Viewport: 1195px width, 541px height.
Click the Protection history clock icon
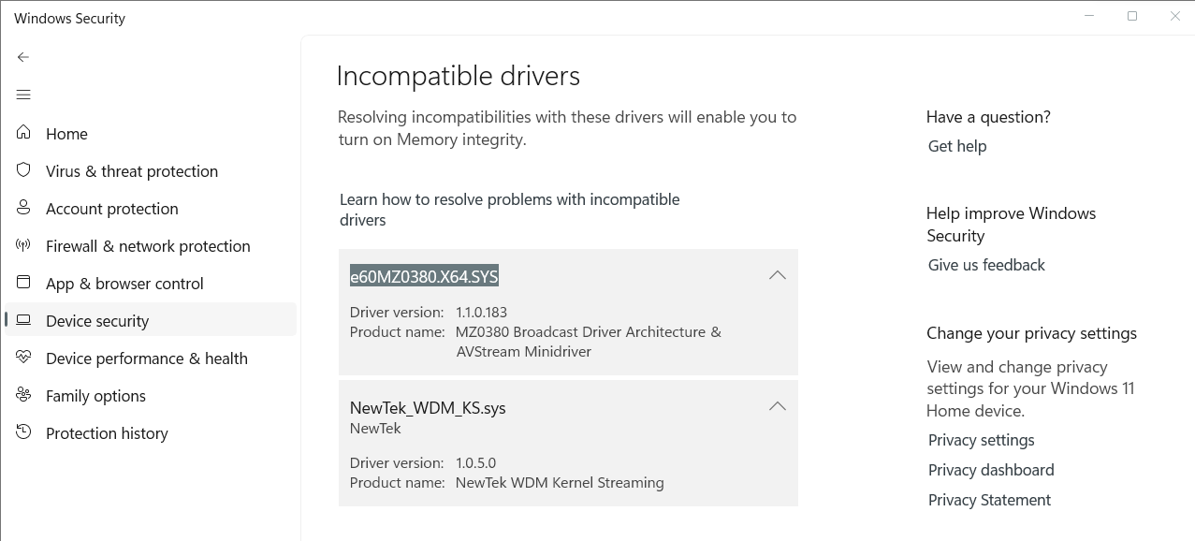point(23,432)
